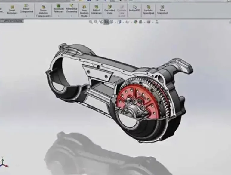Toggle the Instant3D mode
The image size is (231, 175).
pyautogui.click(x=134, y=8)
